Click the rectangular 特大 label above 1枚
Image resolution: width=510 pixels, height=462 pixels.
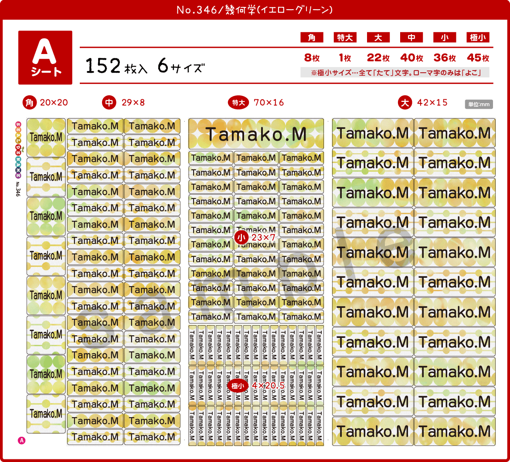tap(345, 37)
